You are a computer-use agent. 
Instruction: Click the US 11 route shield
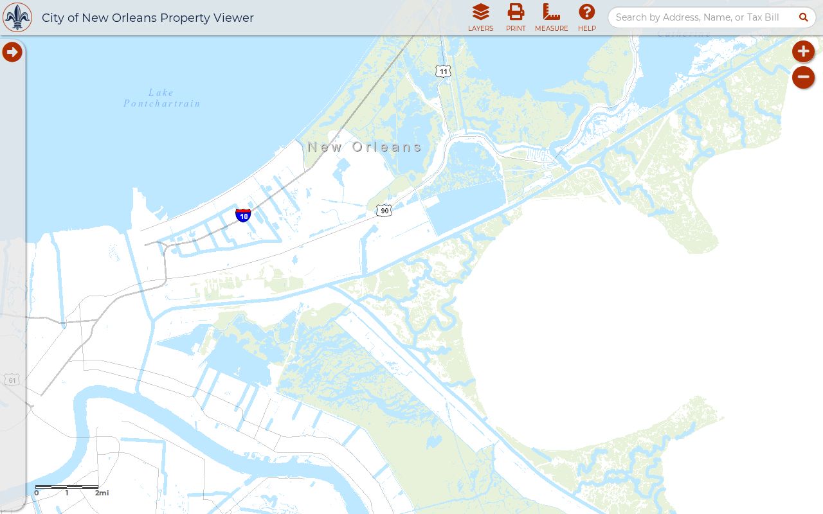[443, 71]
